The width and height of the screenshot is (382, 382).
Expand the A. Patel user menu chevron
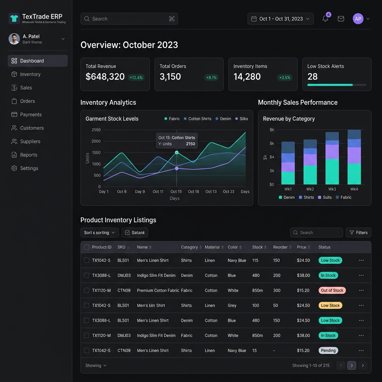coord(63,39)
